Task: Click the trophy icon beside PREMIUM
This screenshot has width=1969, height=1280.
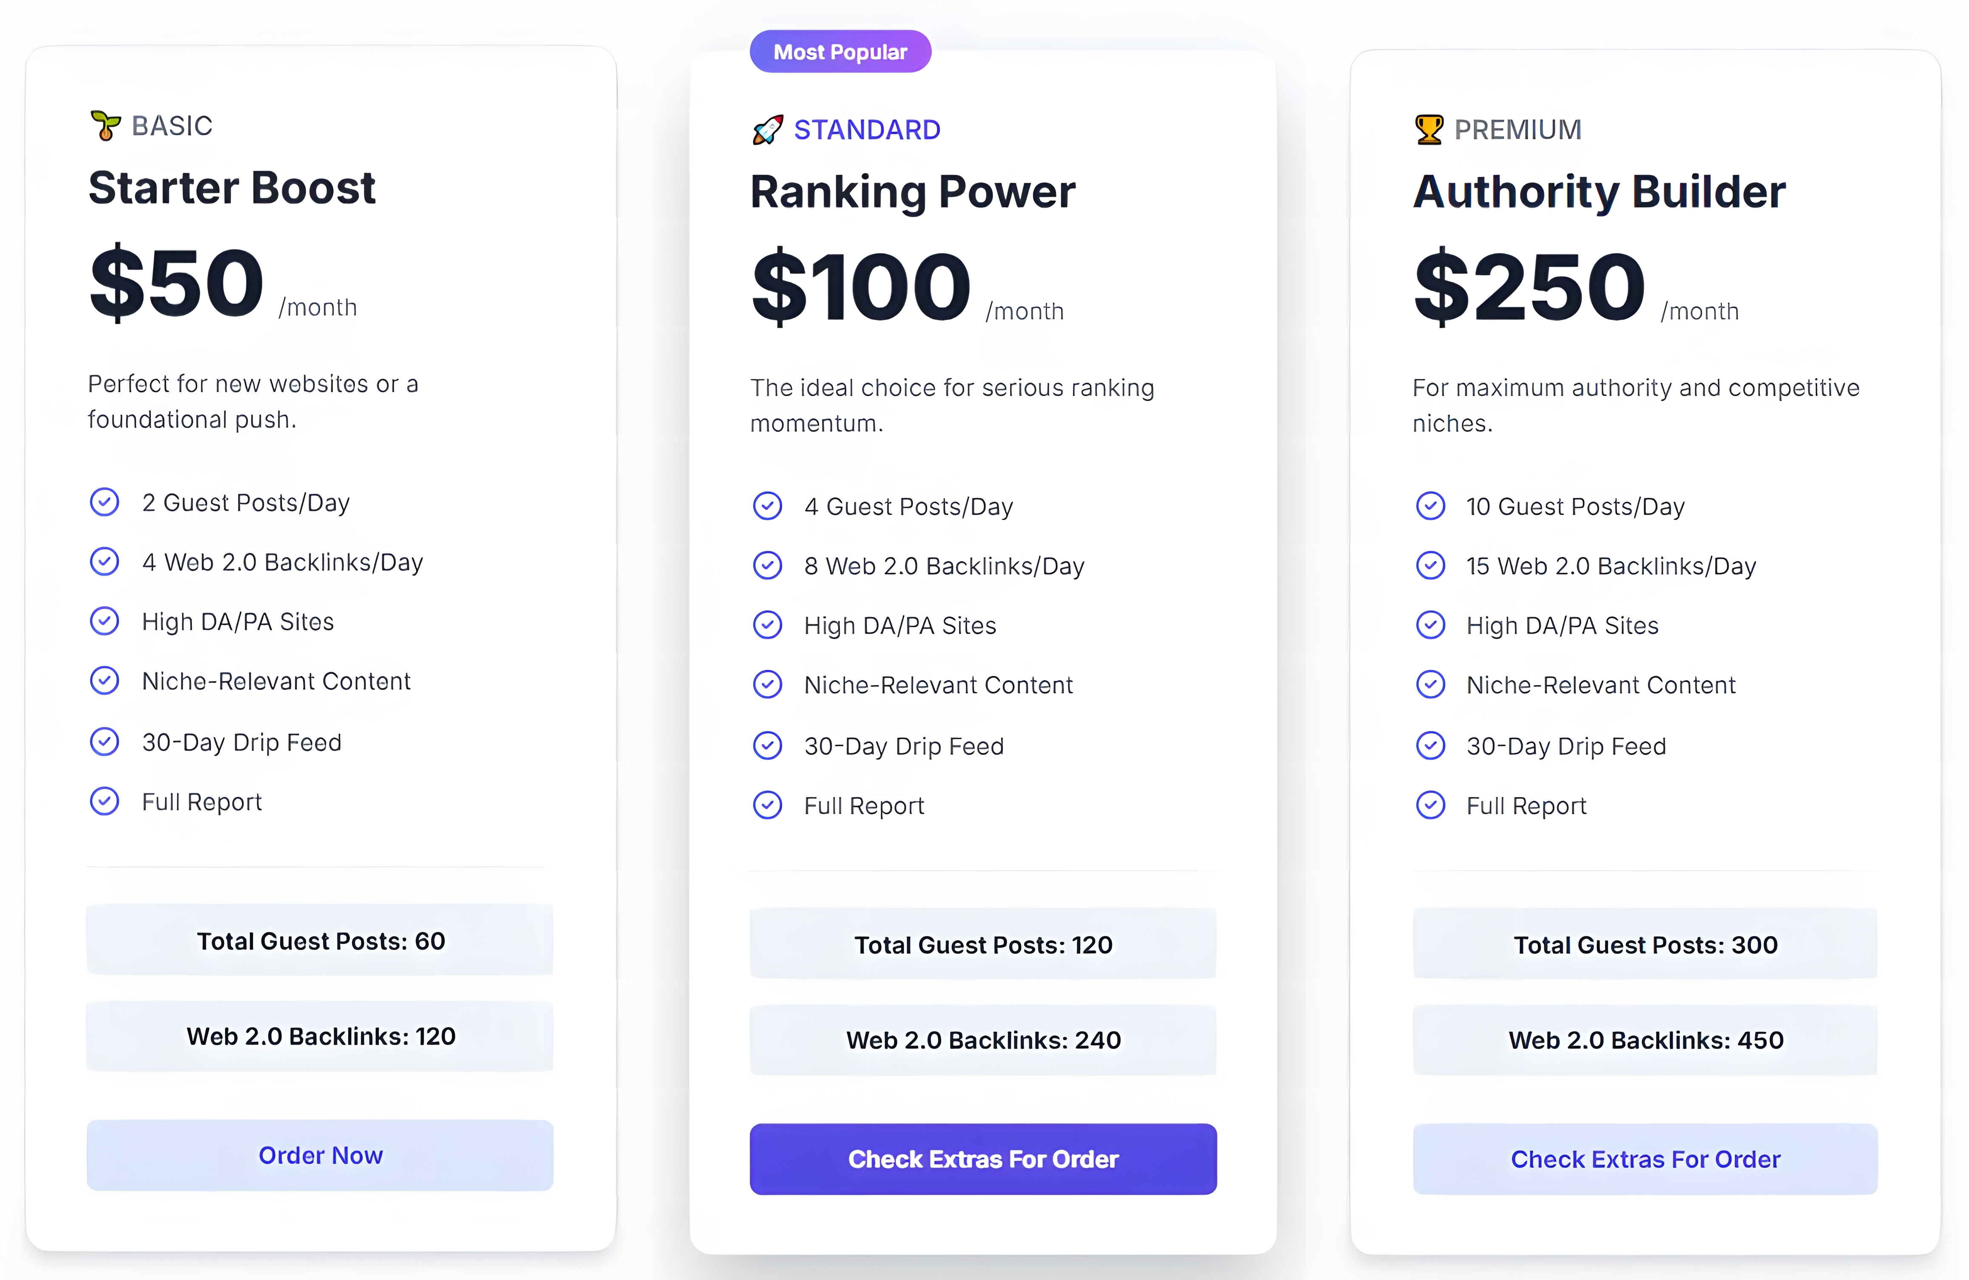Action: [x=1429, y=130]
